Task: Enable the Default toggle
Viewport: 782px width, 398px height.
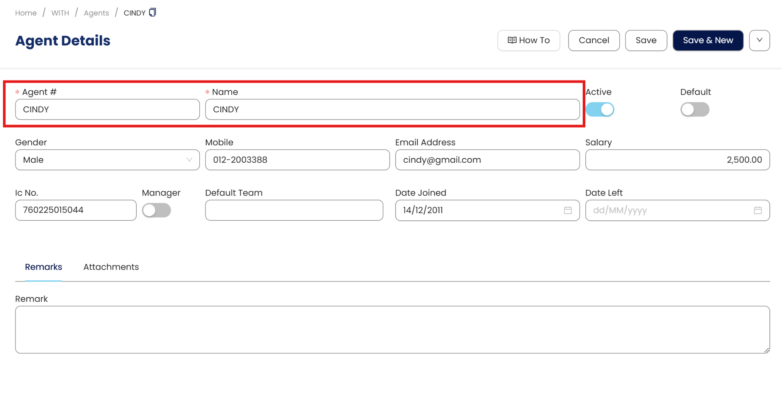Action: 695,110
